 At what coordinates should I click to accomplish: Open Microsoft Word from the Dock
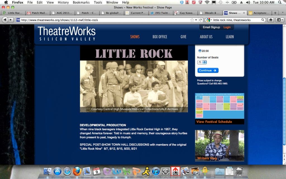[x=116, y=171]
